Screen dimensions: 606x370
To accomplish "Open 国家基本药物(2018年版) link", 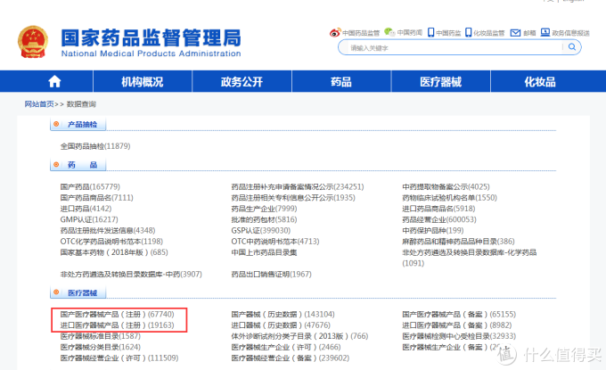I will click(114, 252).
